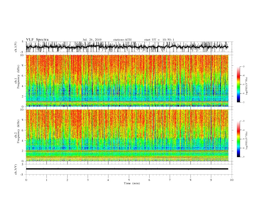Click the "5" tick on ch.3(V) axis
This screenshot has height=202, width=261.
[23, 164]
